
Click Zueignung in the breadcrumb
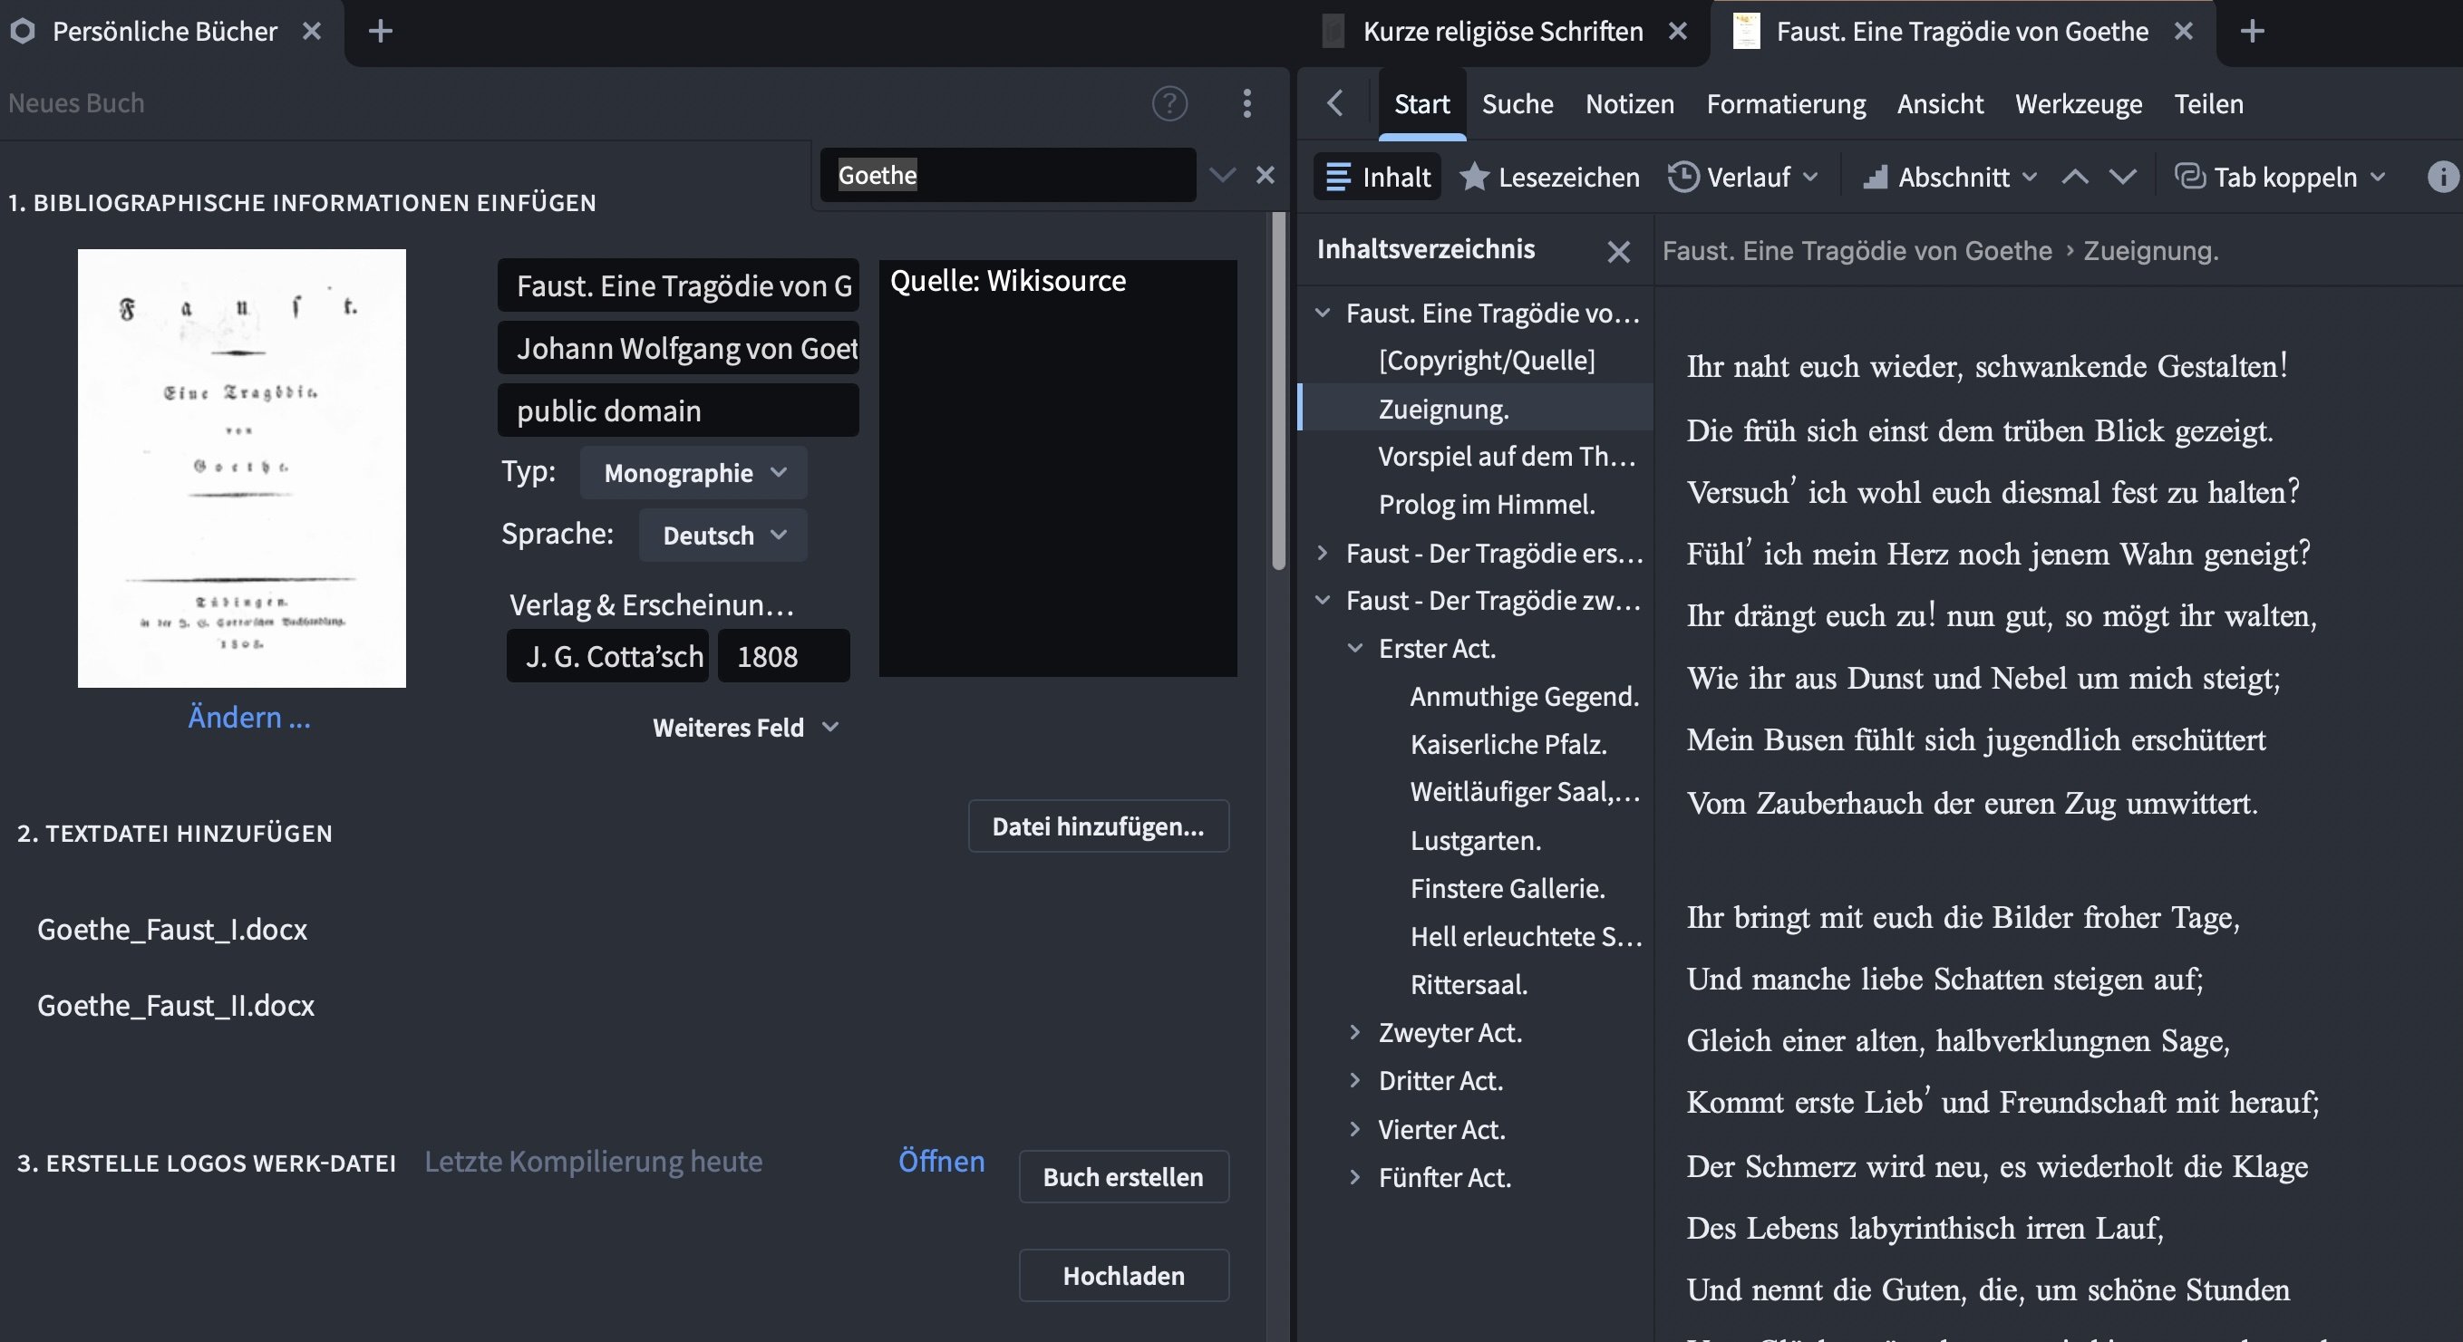pos(2150,251)
